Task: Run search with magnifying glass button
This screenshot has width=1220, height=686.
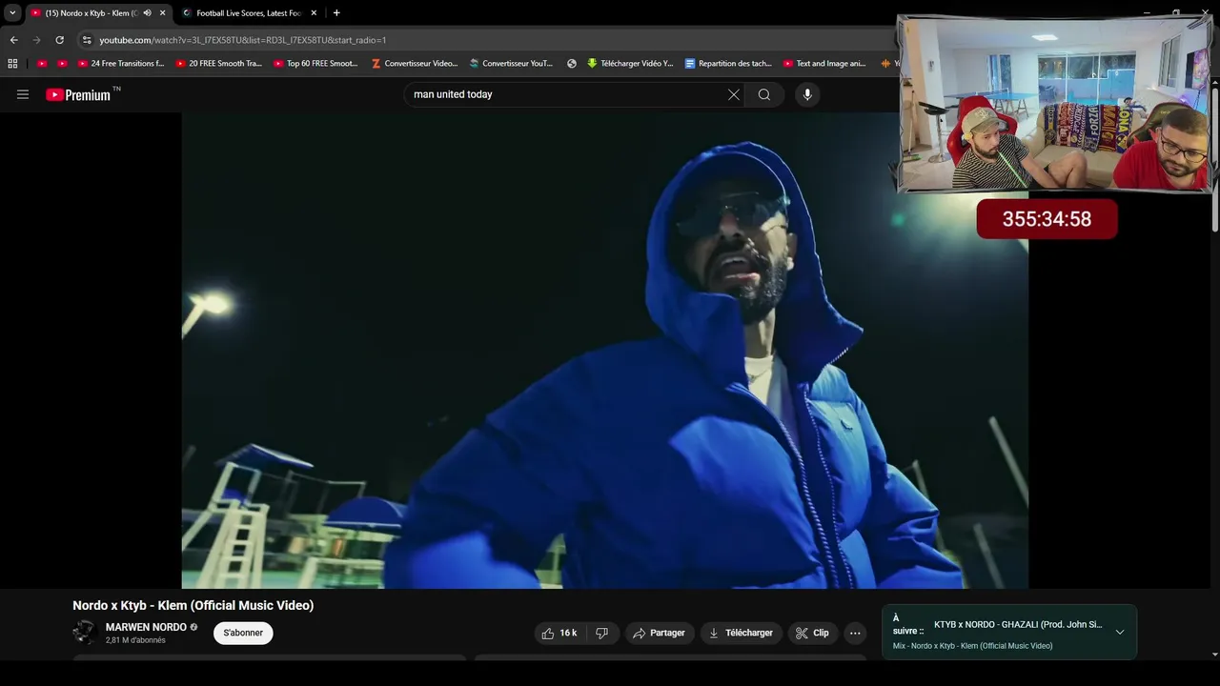Action: [764, 94]
